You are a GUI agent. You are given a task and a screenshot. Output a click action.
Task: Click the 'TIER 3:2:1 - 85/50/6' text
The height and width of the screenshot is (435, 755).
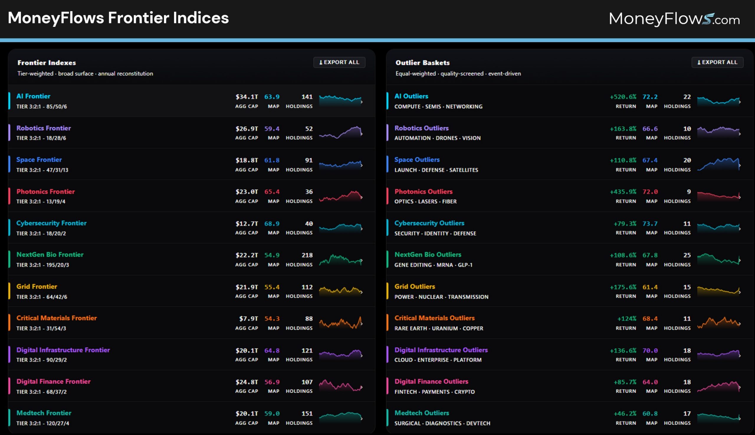click(42, 107)
